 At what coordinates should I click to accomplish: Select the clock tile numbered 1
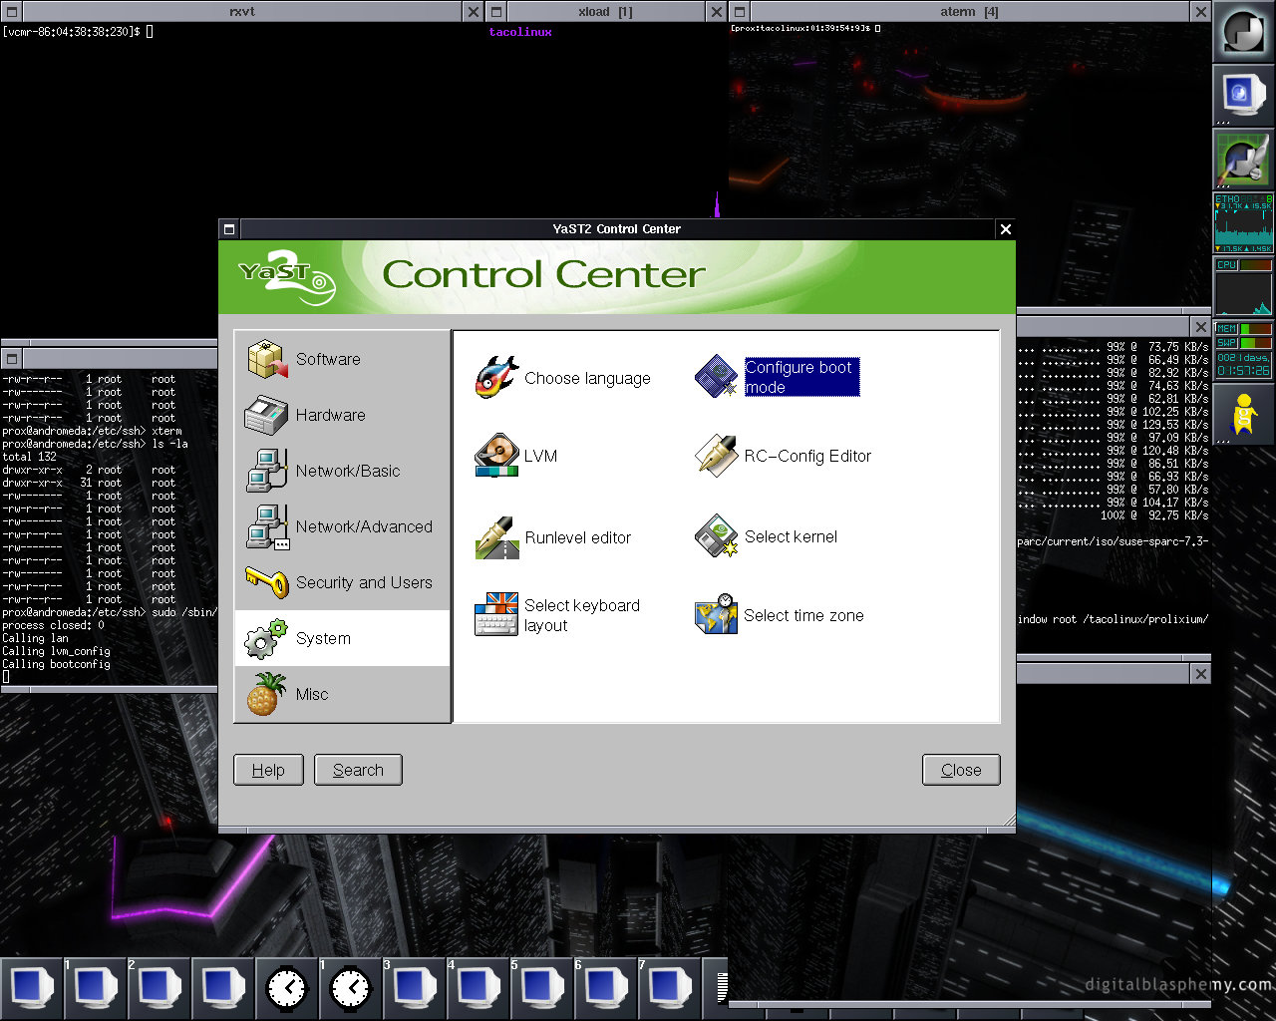(x=351, y=988)
